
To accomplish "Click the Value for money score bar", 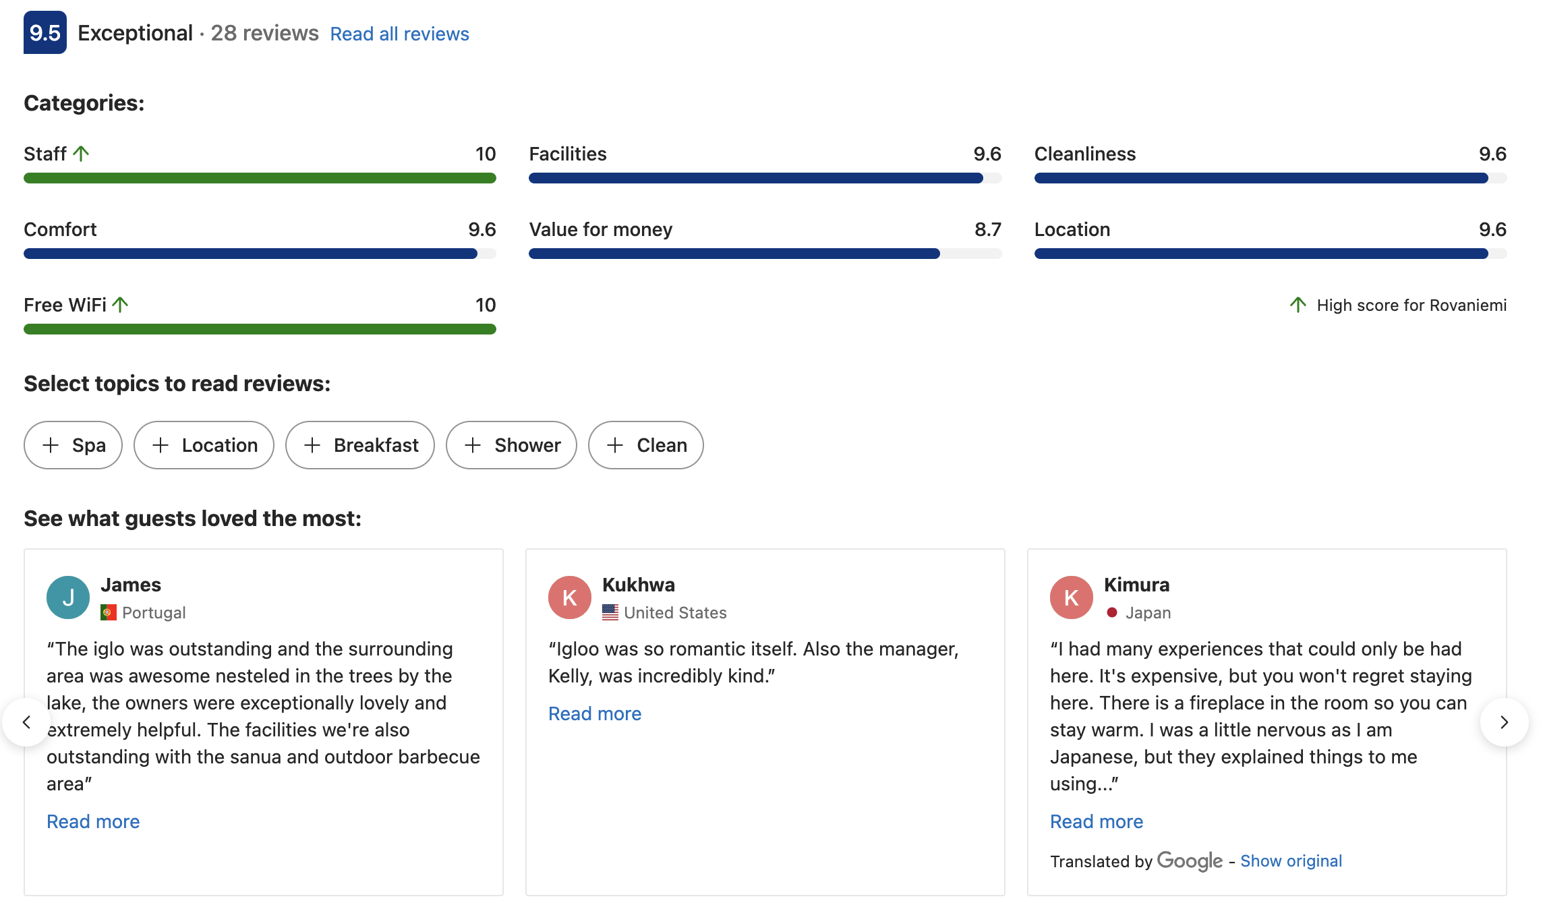I will coord(765,254).
